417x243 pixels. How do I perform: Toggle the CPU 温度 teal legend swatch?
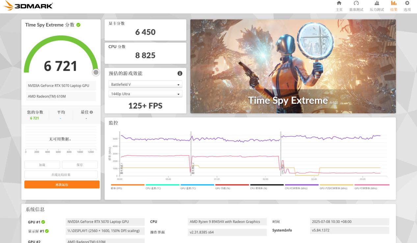163,185
